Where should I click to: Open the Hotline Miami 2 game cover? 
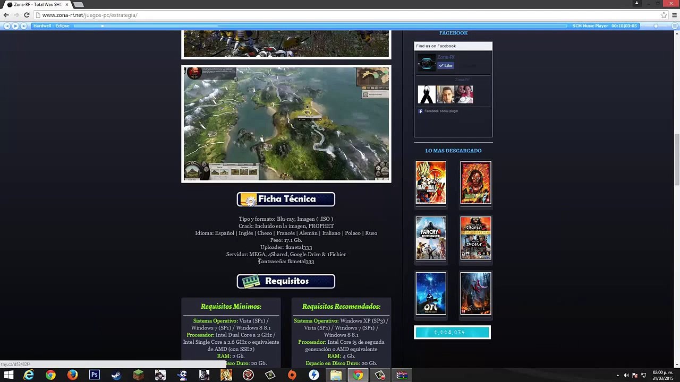[x=475, y=183]
